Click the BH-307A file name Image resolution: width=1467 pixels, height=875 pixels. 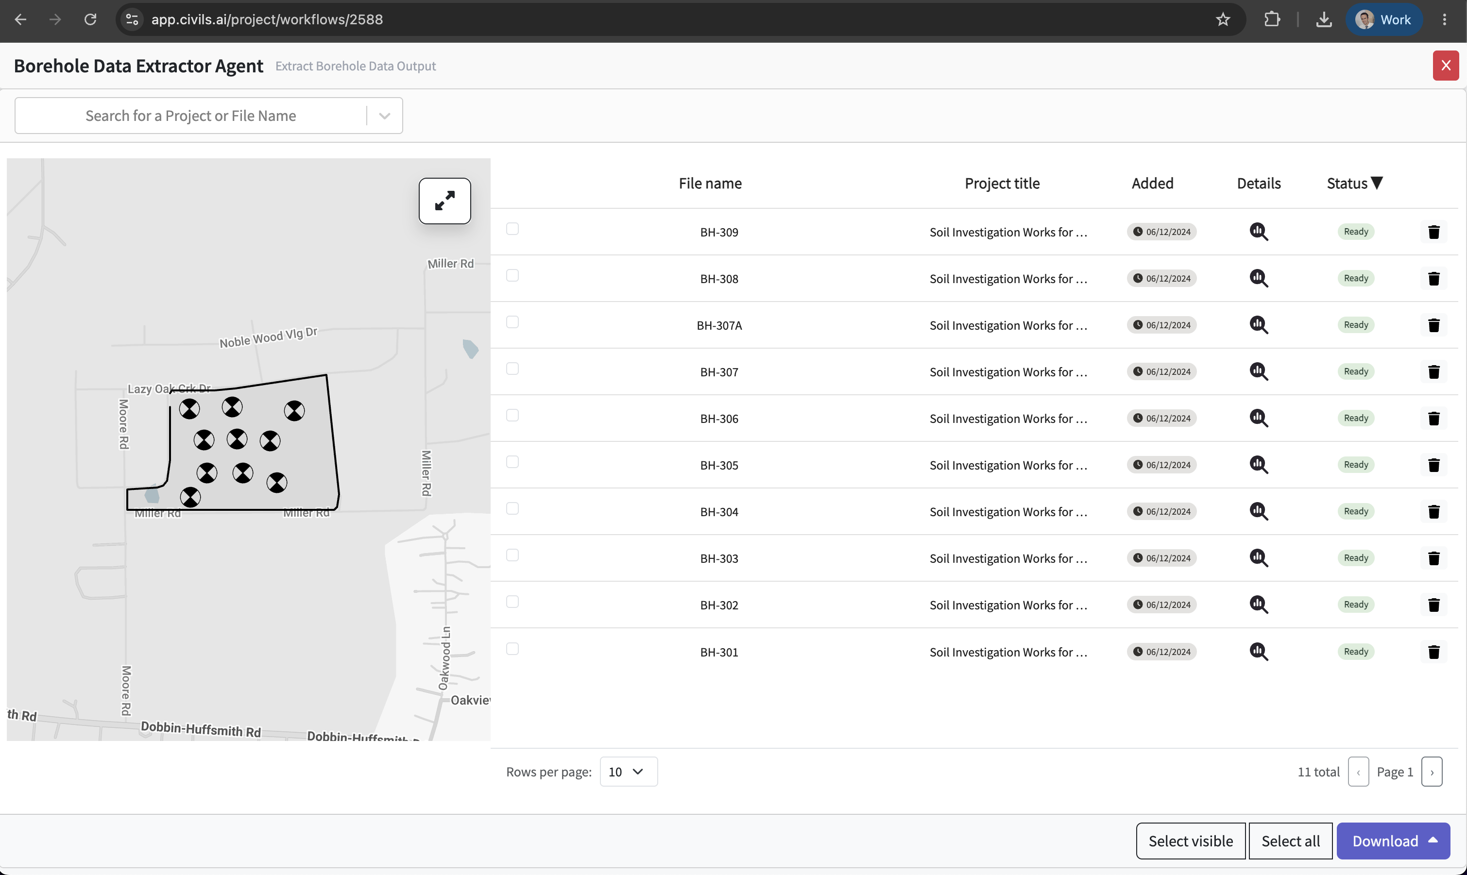point(718,325)
